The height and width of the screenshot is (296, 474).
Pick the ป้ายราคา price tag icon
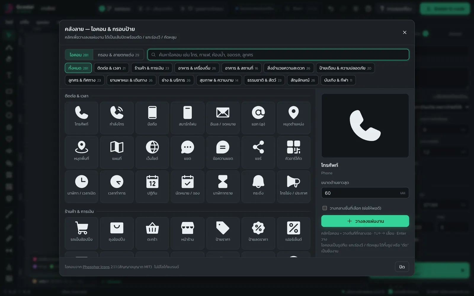pos(223,233)
